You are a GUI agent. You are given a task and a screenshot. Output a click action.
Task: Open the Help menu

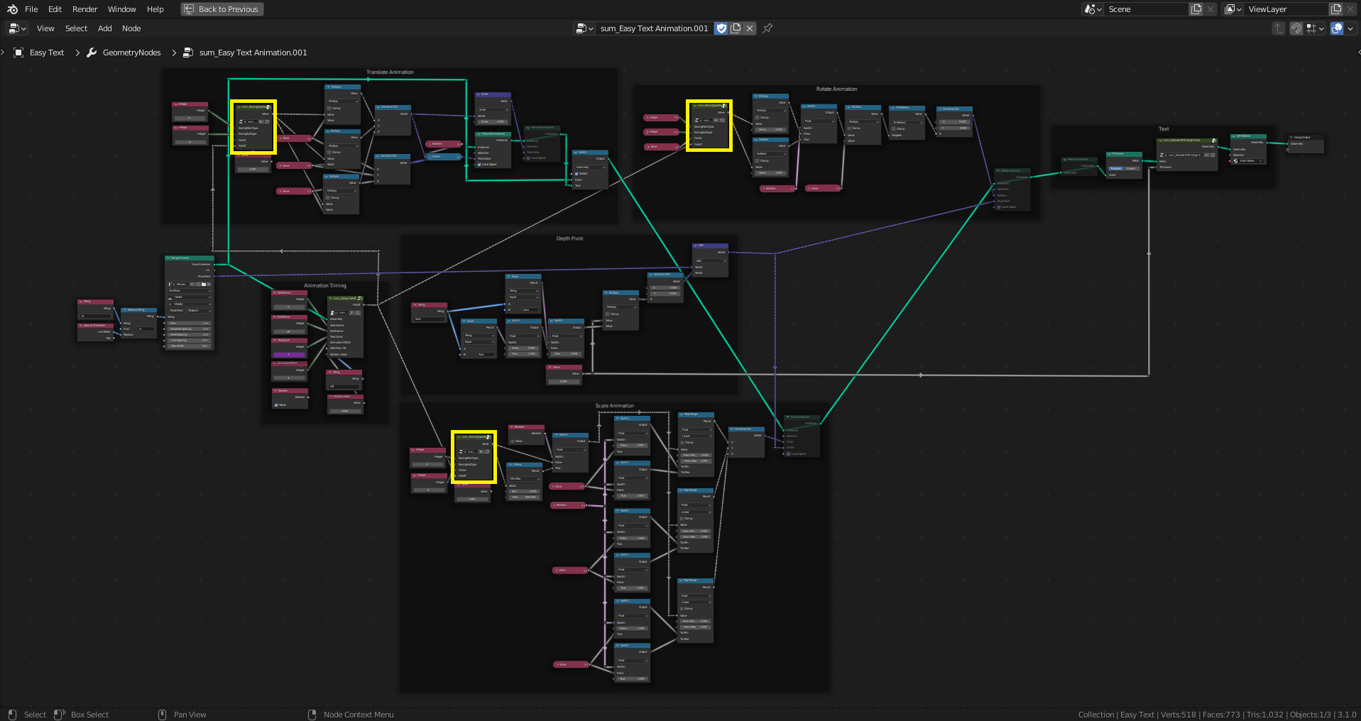[155, 9]
